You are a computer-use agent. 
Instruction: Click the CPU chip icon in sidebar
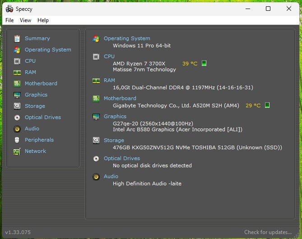(17, 61)
